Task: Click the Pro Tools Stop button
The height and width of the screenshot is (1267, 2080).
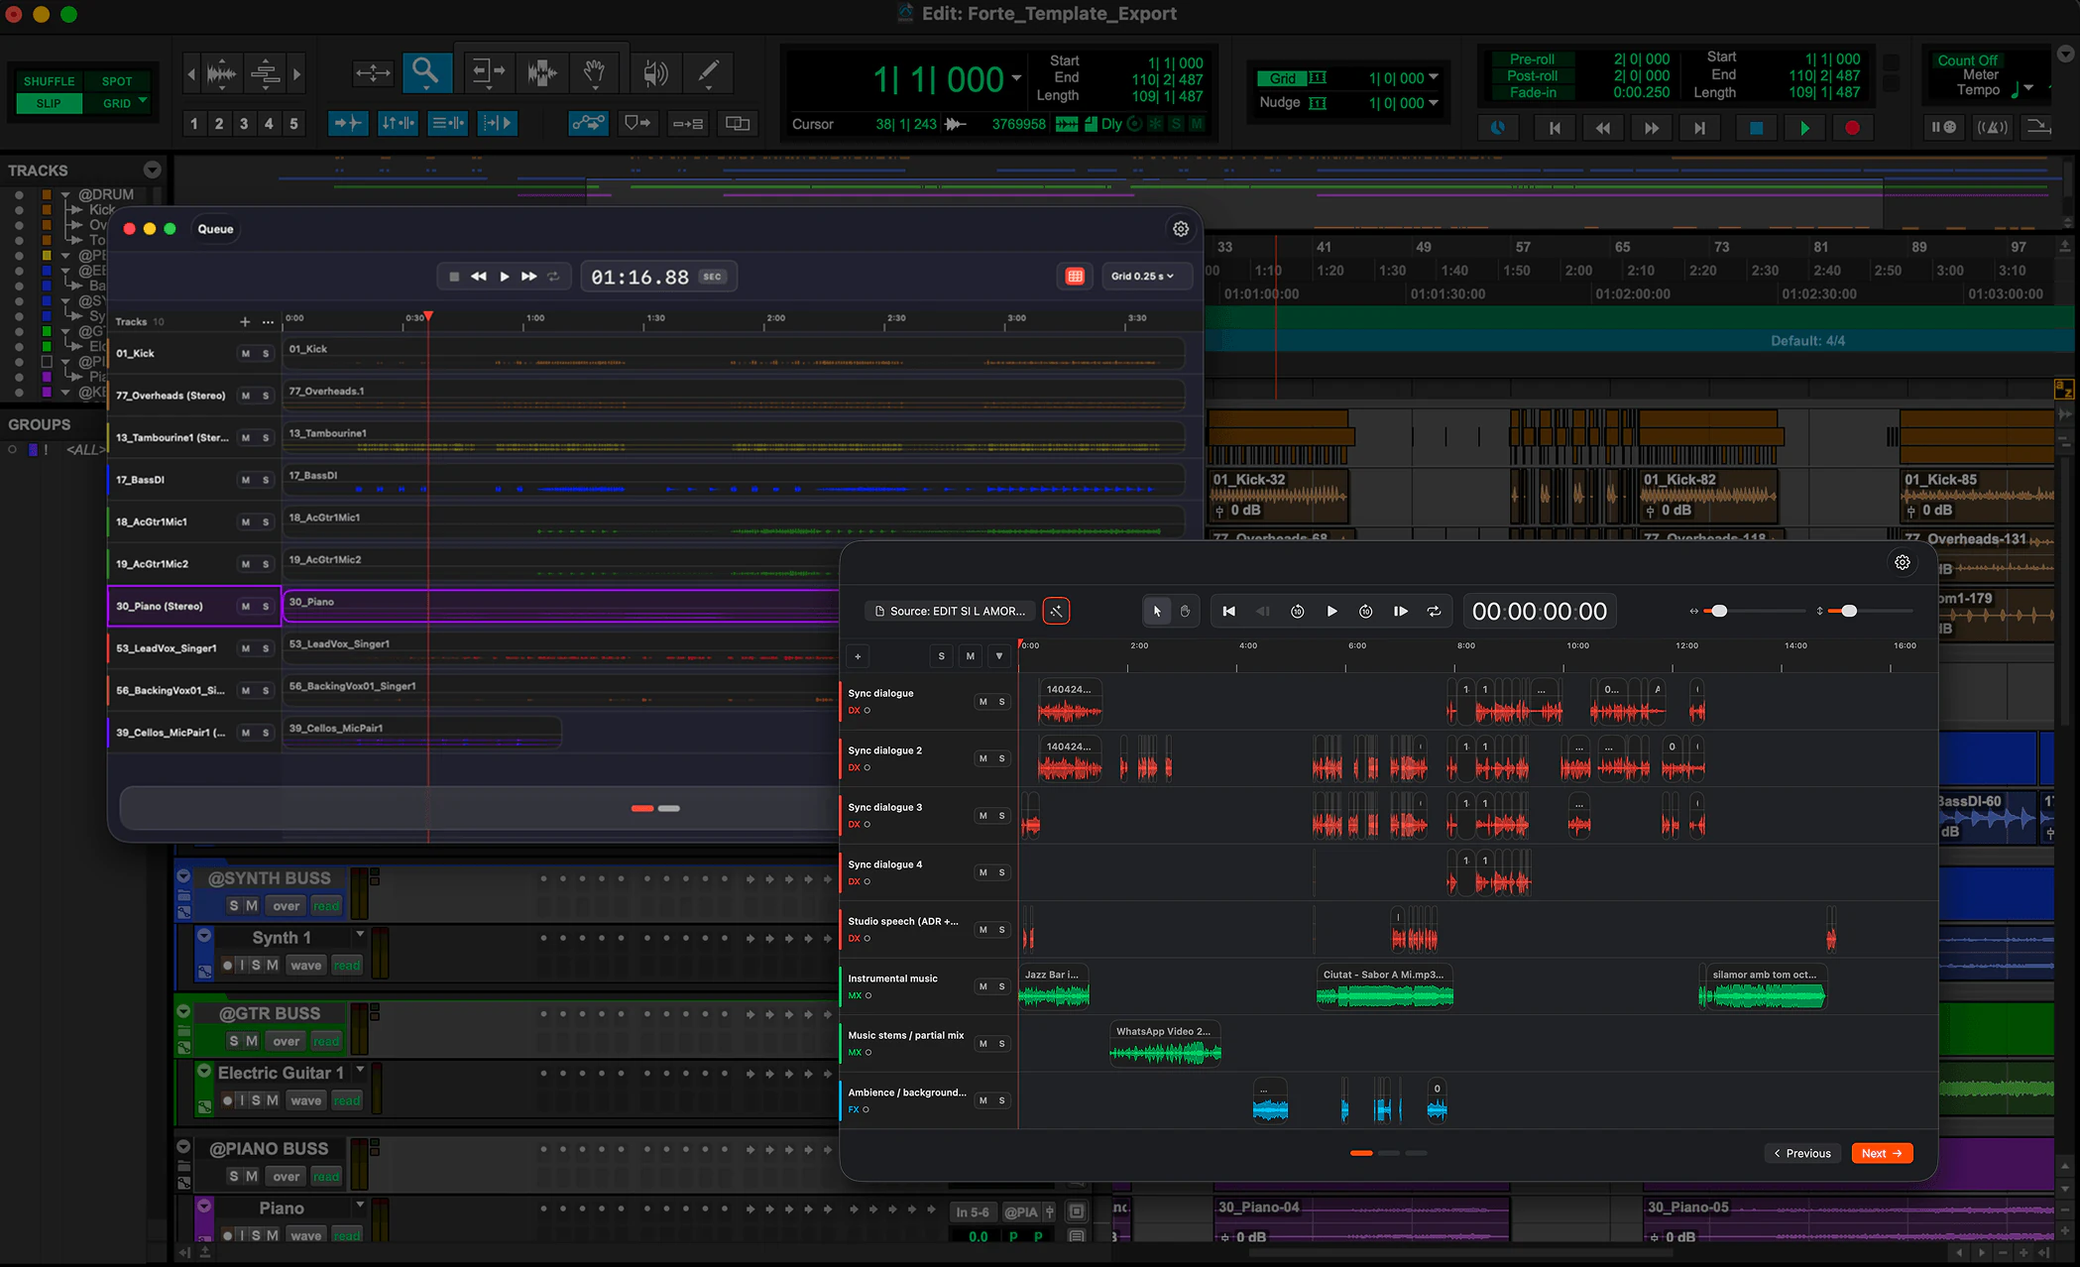Action: tap(1756, 128)
